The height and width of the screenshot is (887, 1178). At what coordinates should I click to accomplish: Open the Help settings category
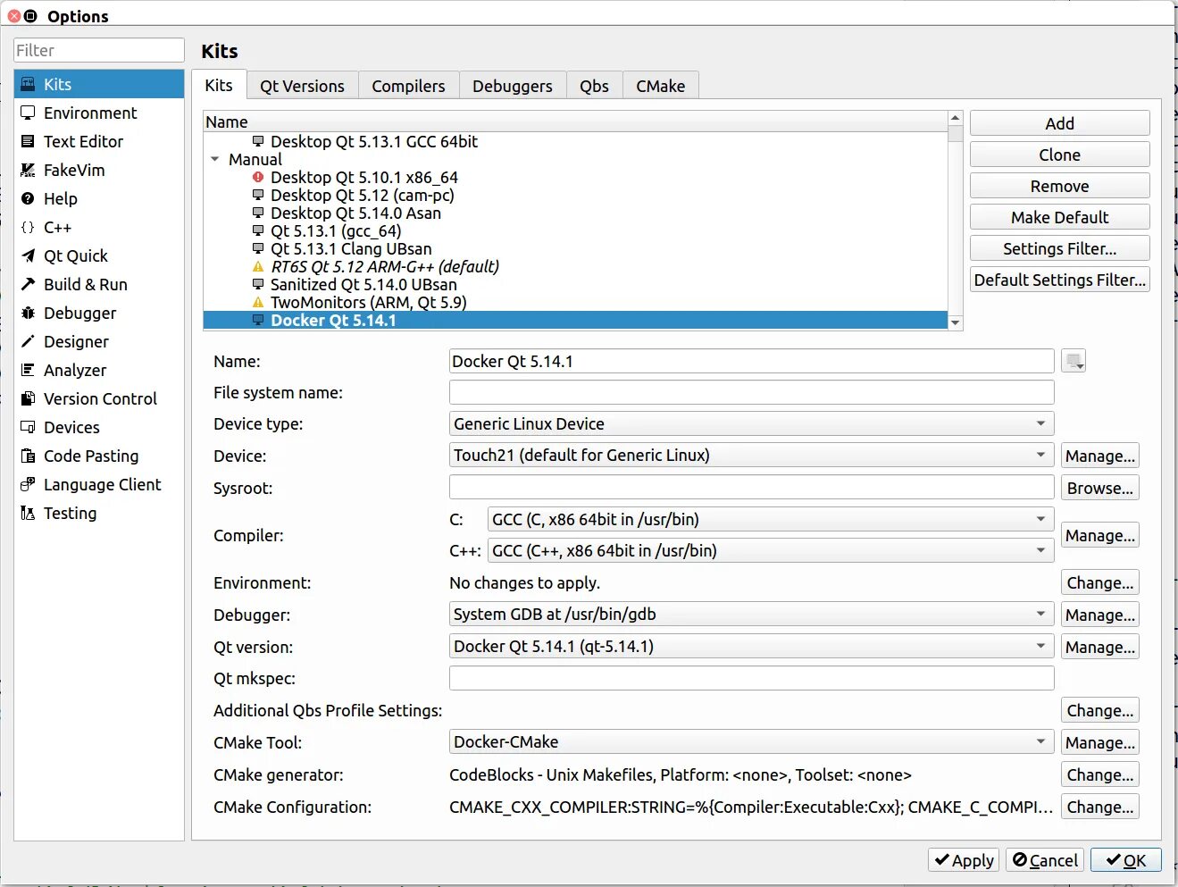pos(99,198)
